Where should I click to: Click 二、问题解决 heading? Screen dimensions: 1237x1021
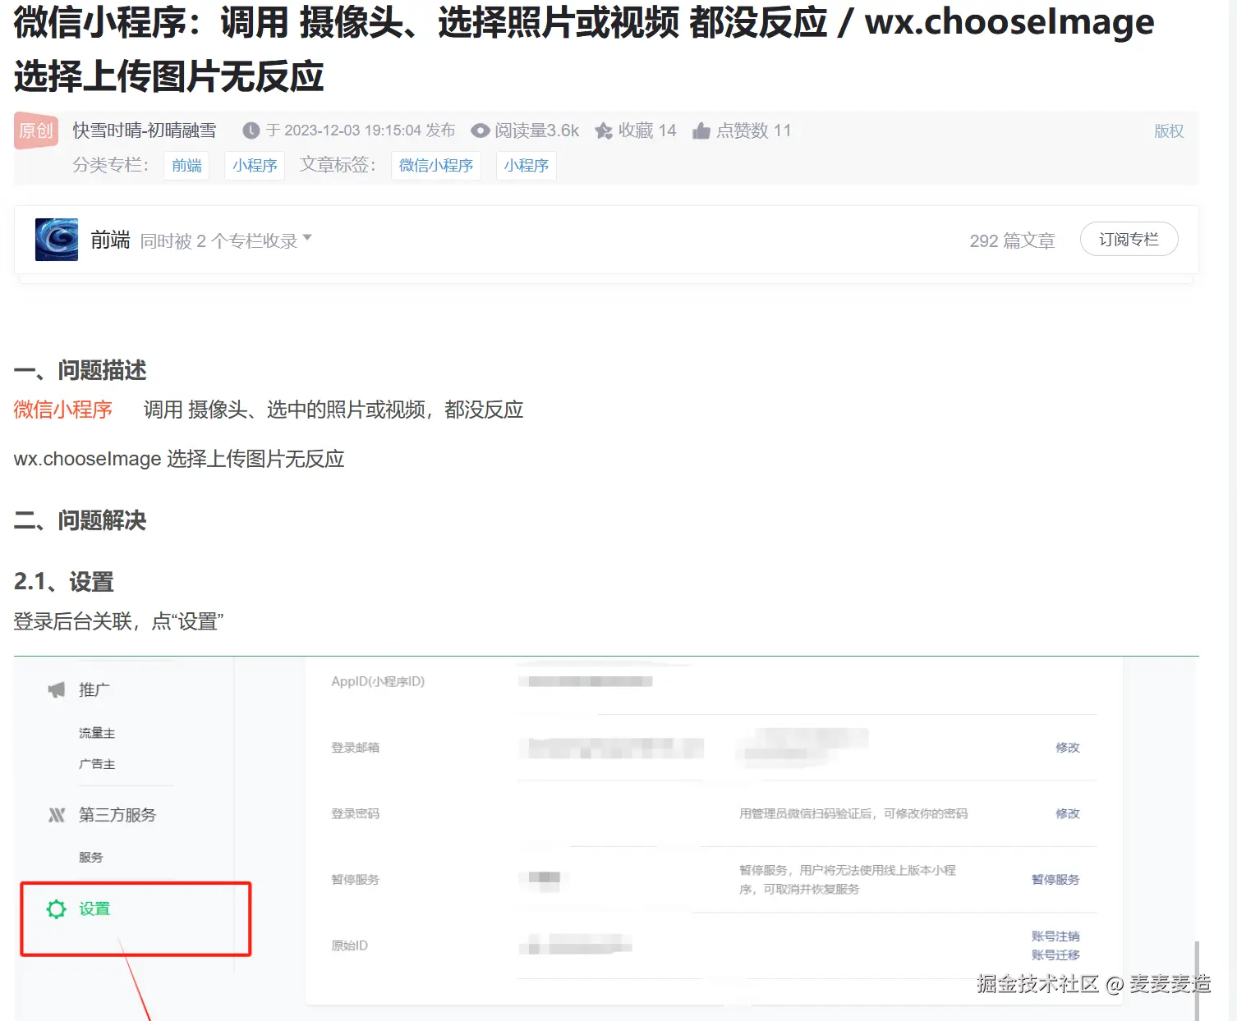80,520
